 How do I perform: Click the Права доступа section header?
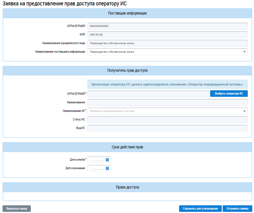(127, 187)
